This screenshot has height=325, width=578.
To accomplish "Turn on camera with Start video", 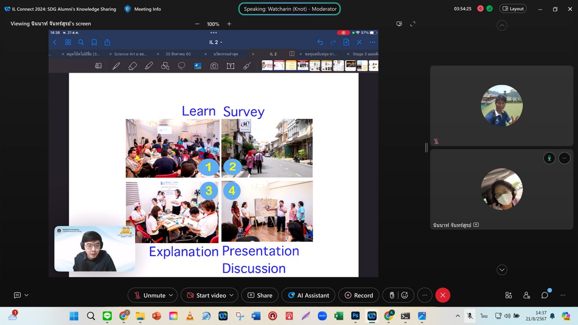I will coord(206,295).
